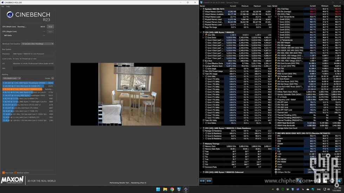Open the CPU (Multi Core) ranking dropdown

point(12,78)
